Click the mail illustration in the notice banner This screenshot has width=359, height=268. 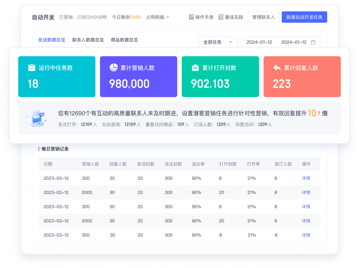tap(37, 118)
